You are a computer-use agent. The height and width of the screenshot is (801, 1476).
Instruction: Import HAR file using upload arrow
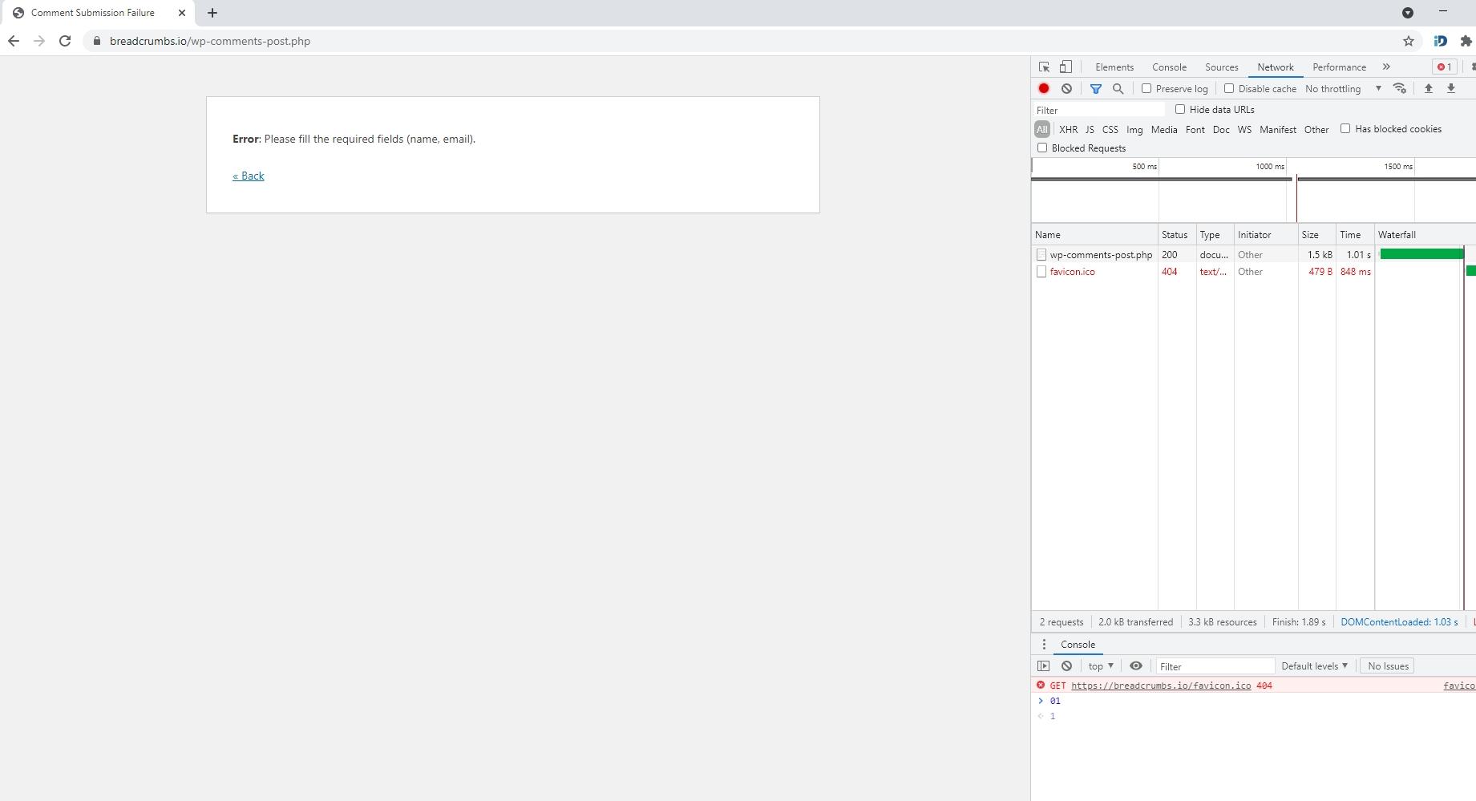[1428, 89]
